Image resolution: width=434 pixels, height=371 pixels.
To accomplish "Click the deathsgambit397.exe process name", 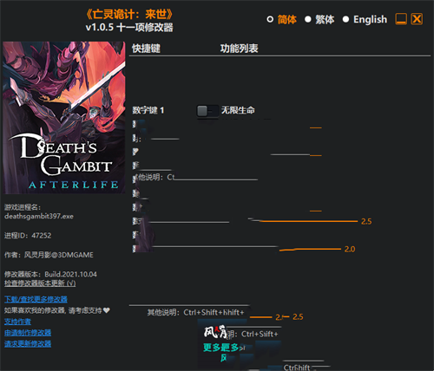I will (x=39, y=216).
